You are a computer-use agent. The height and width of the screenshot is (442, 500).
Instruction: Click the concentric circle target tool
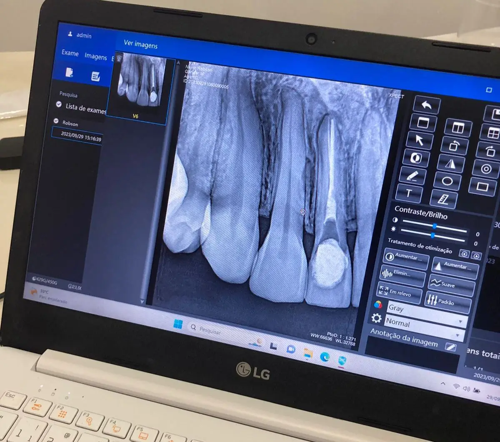[x=487, y=169]
